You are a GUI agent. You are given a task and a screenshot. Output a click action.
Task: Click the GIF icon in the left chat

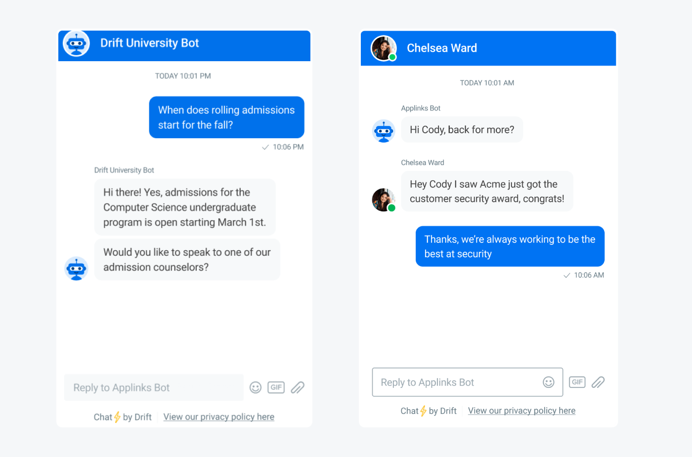276,387
